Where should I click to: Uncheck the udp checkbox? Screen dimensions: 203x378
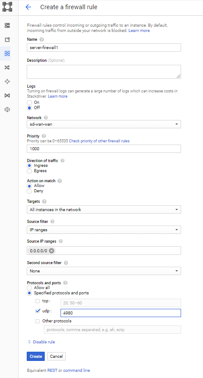click(37, 311)
